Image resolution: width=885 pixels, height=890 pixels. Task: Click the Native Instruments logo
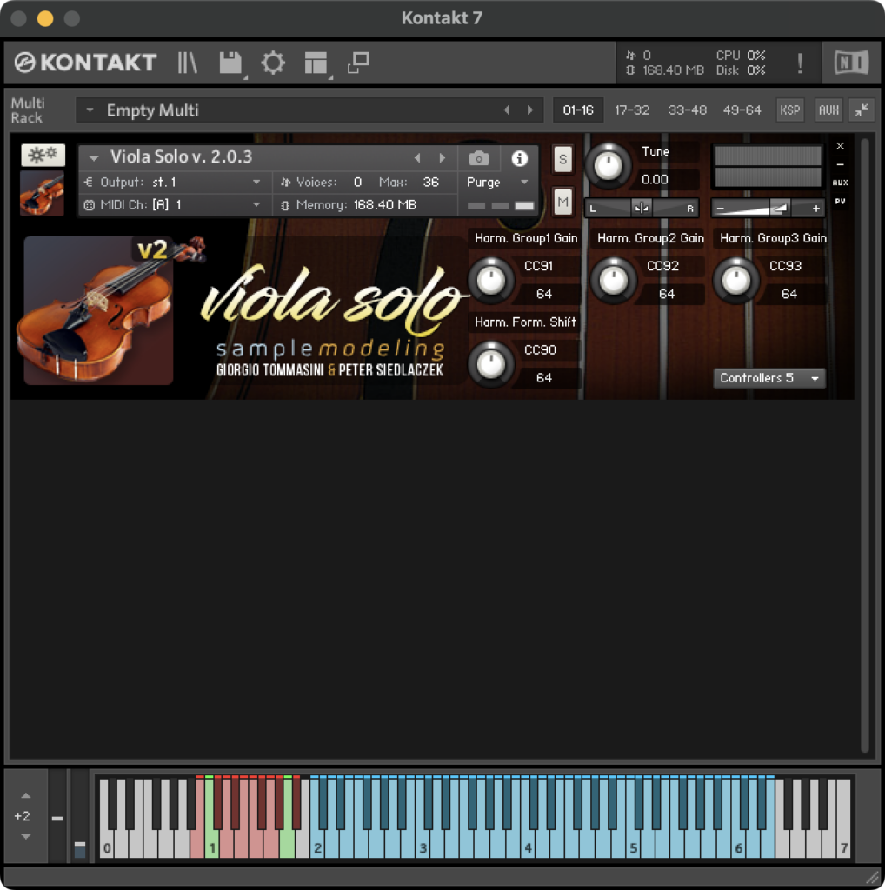[x=851, y=63]
